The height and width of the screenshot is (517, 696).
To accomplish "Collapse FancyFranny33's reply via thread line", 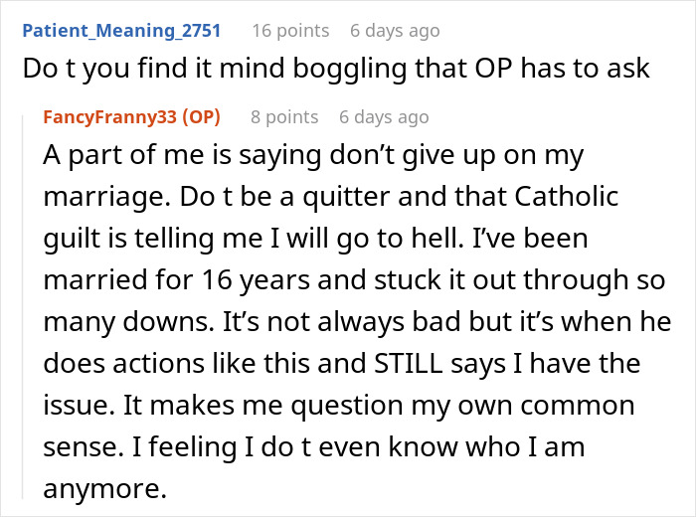I will [x=27, y=298].
